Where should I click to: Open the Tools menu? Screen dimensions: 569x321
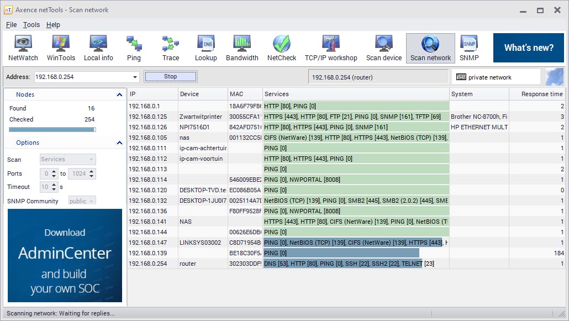[x=31, y=25]
